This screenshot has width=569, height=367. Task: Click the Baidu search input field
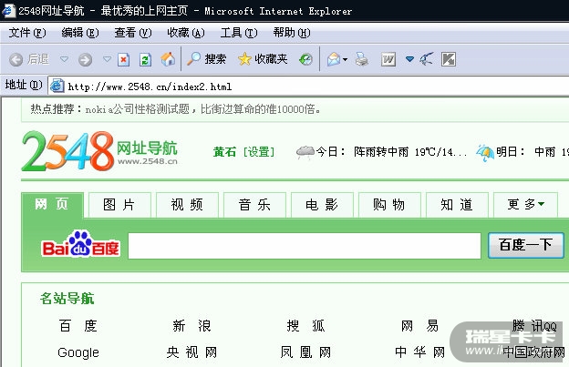[x=305, y=246]
